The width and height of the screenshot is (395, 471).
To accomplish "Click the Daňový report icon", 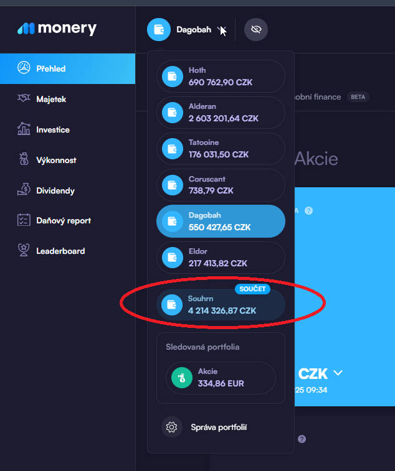I will click(24, 220).
